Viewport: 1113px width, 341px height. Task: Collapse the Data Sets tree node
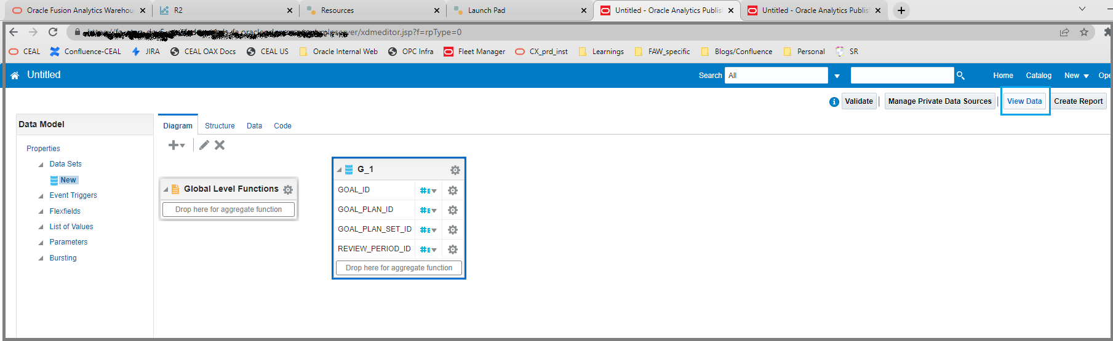click(41, 165)
